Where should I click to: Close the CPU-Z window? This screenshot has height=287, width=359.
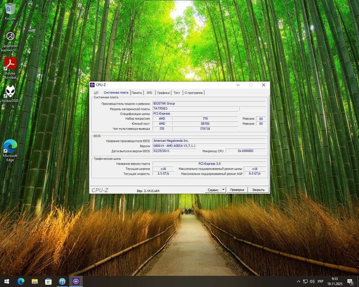click(x=263, y=85)
